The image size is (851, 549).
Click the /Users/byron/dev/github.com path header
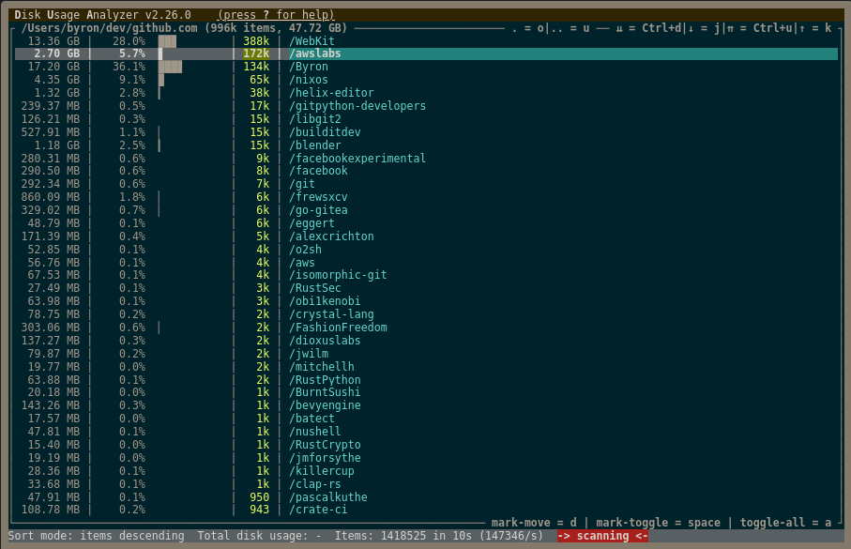coord(110,28)
